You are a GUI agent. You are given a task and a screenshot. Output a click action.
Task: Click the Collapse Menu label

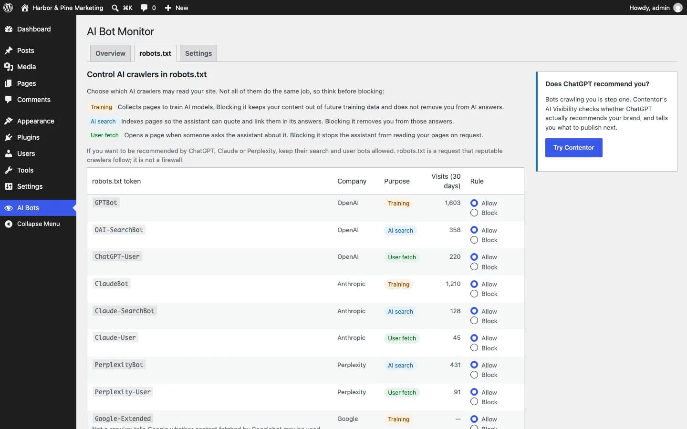[x=39, y=224]
